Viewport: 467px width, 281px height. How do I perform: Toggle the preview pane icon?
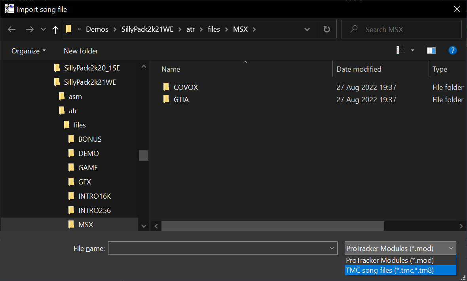[431, 51]
